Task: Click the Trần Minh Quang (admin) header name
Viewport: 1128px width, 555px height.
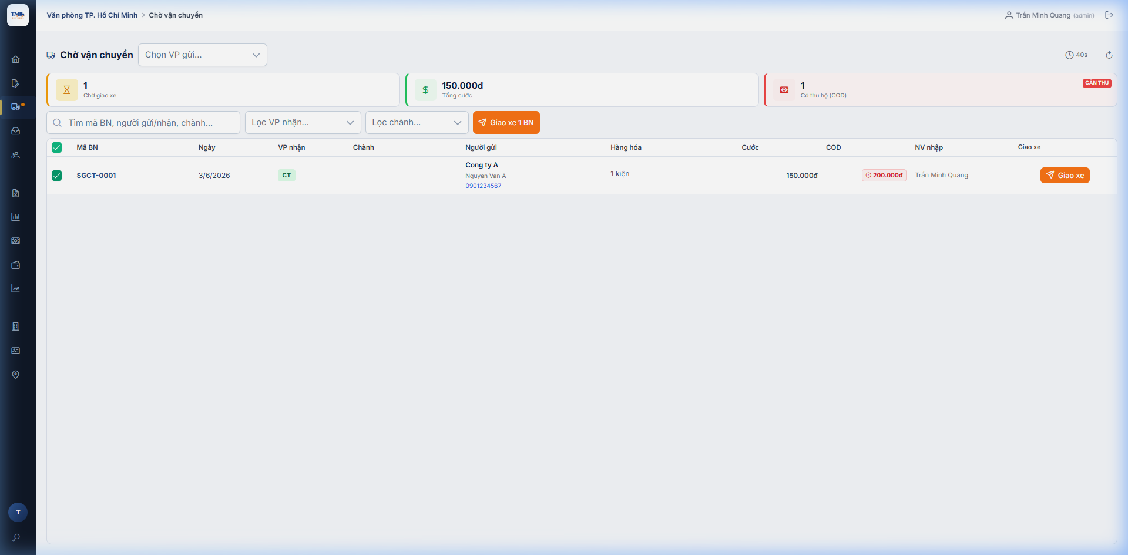Action: pyautogui.click(x=1055, y=15)
